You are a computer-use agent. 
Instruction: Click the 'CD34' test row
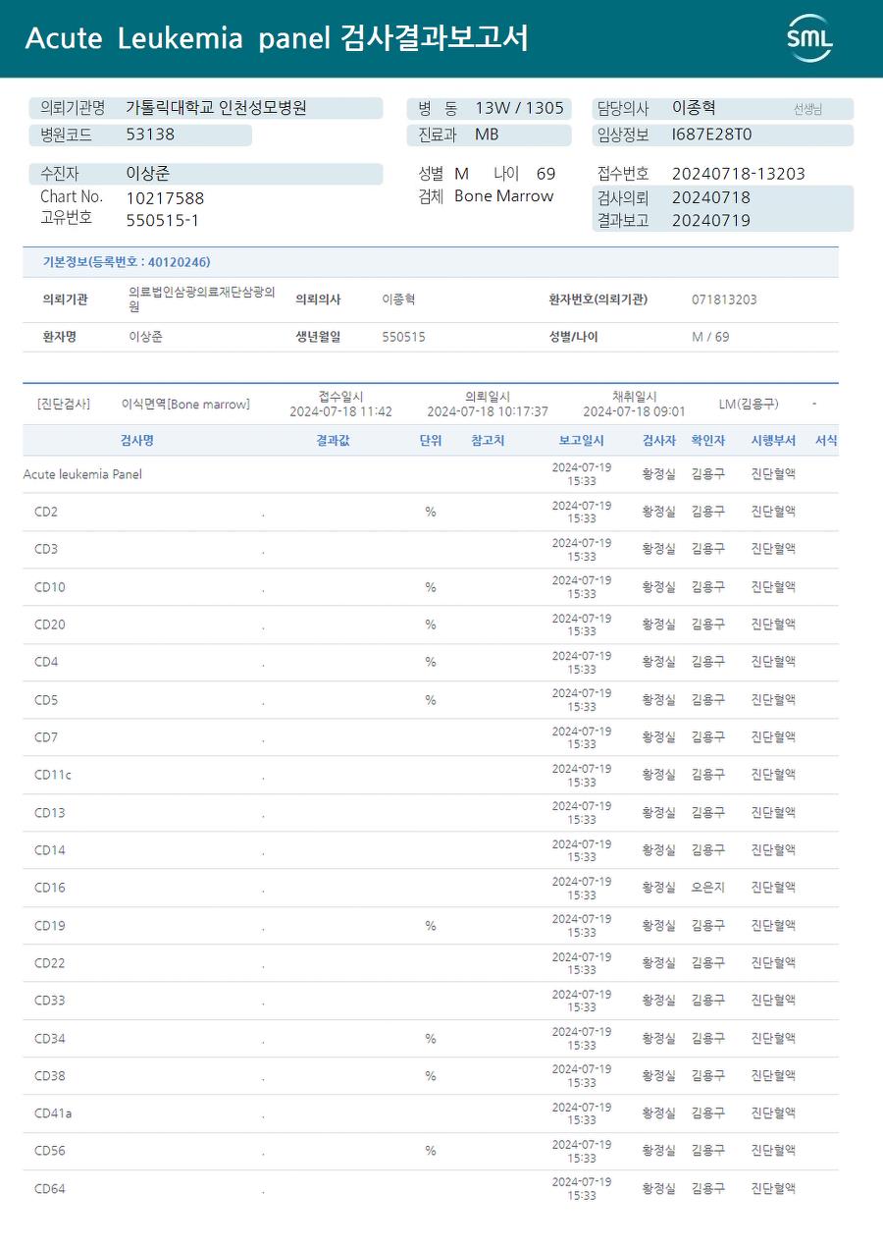[431, 1039]
